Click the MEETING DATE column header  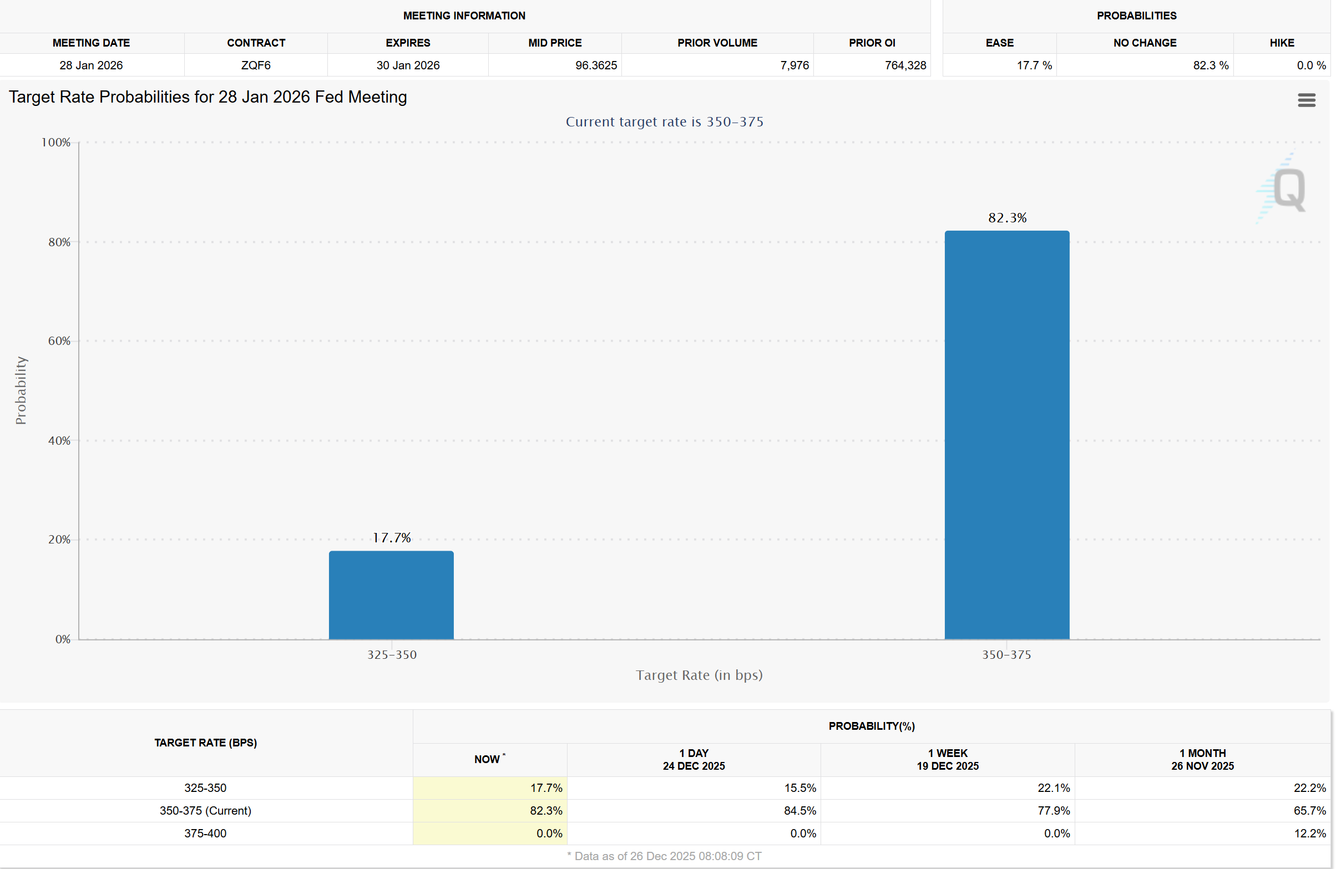tap(91, 43)
